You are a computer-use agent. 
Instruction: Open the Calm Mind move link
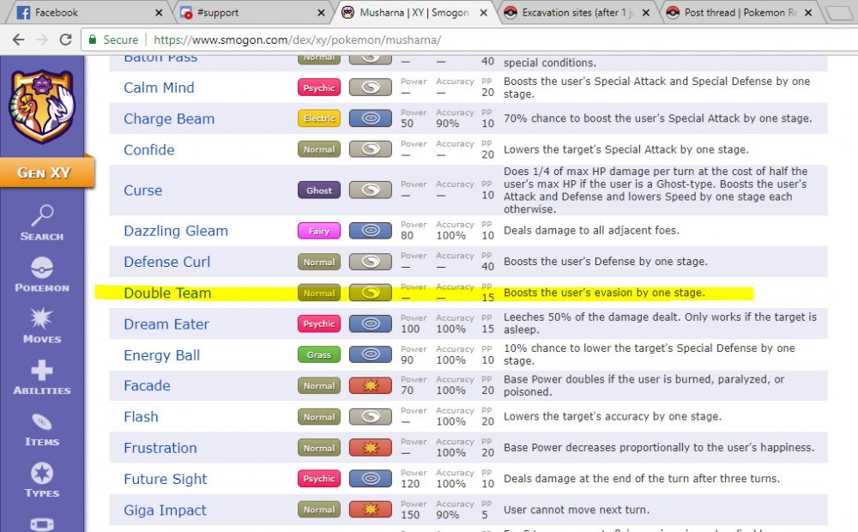tap(159, 88)
